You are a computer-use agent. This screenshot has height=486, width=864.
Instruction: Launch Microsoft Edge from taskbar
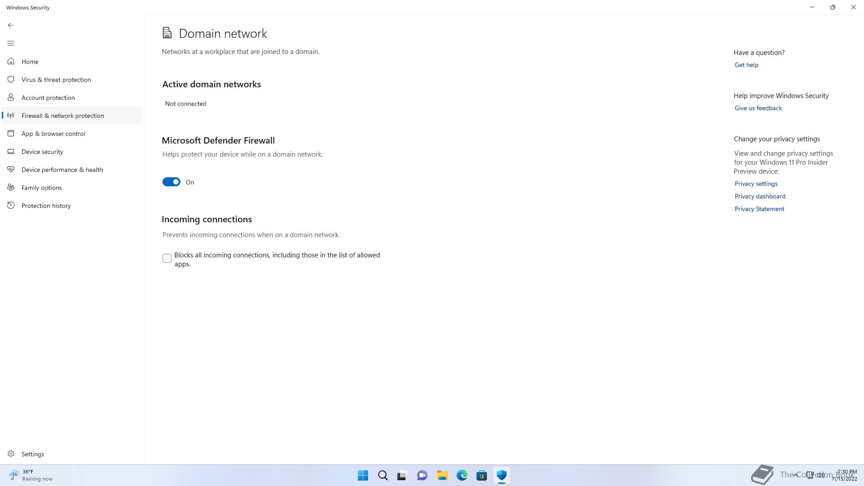coord(462,475)
